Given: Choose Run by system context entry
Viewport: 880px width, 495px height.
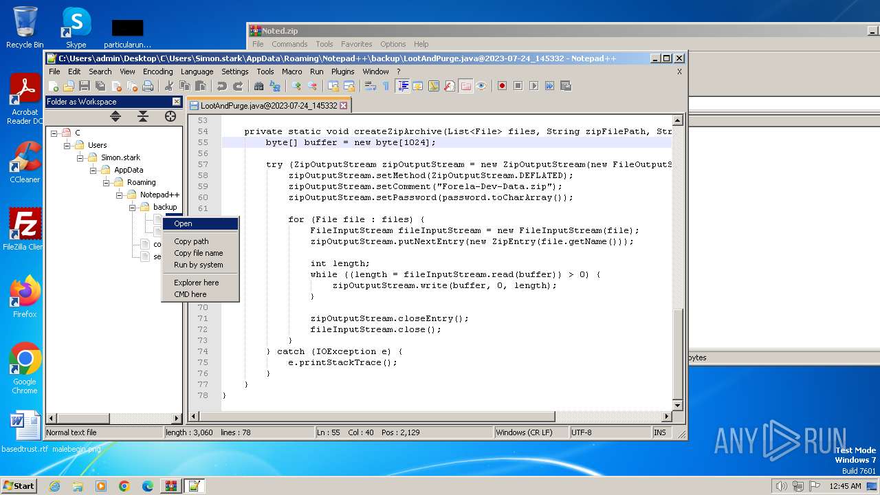Looking at the screenshot, I should point(201,265).
